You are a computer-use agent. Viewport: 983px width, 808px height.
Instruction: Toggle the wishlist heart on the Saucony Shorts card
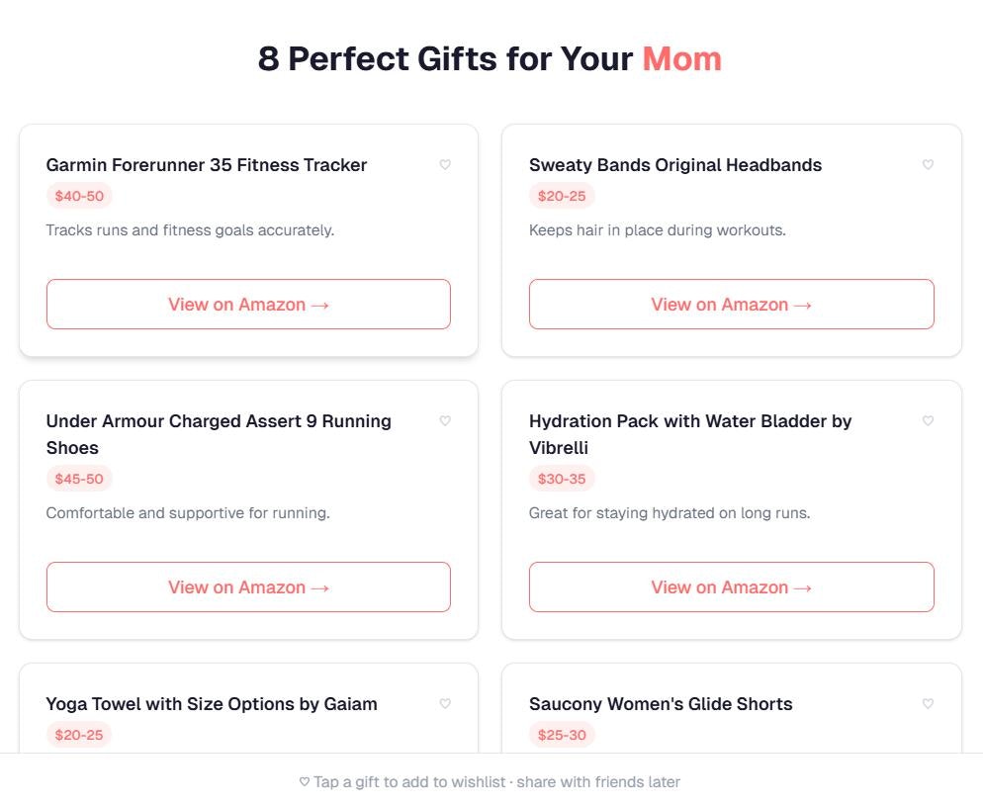pos(928,704)
